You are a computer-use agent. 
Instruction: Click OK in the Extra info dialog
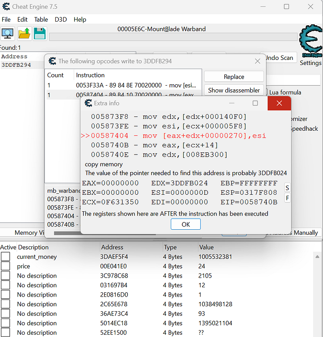(x=185, y=224)
